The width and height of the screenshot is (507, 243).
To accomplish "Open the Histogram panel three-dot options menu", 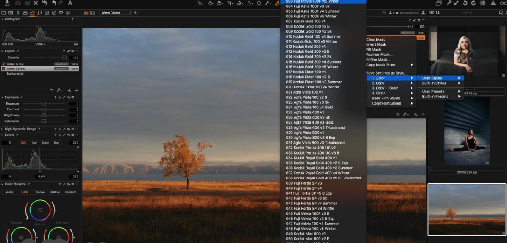I will click(x=77, y=19).
